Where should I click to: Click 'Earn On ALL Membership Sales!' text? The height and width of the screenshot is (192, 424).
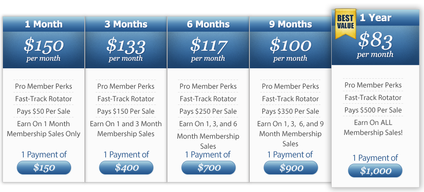point(373,127)
